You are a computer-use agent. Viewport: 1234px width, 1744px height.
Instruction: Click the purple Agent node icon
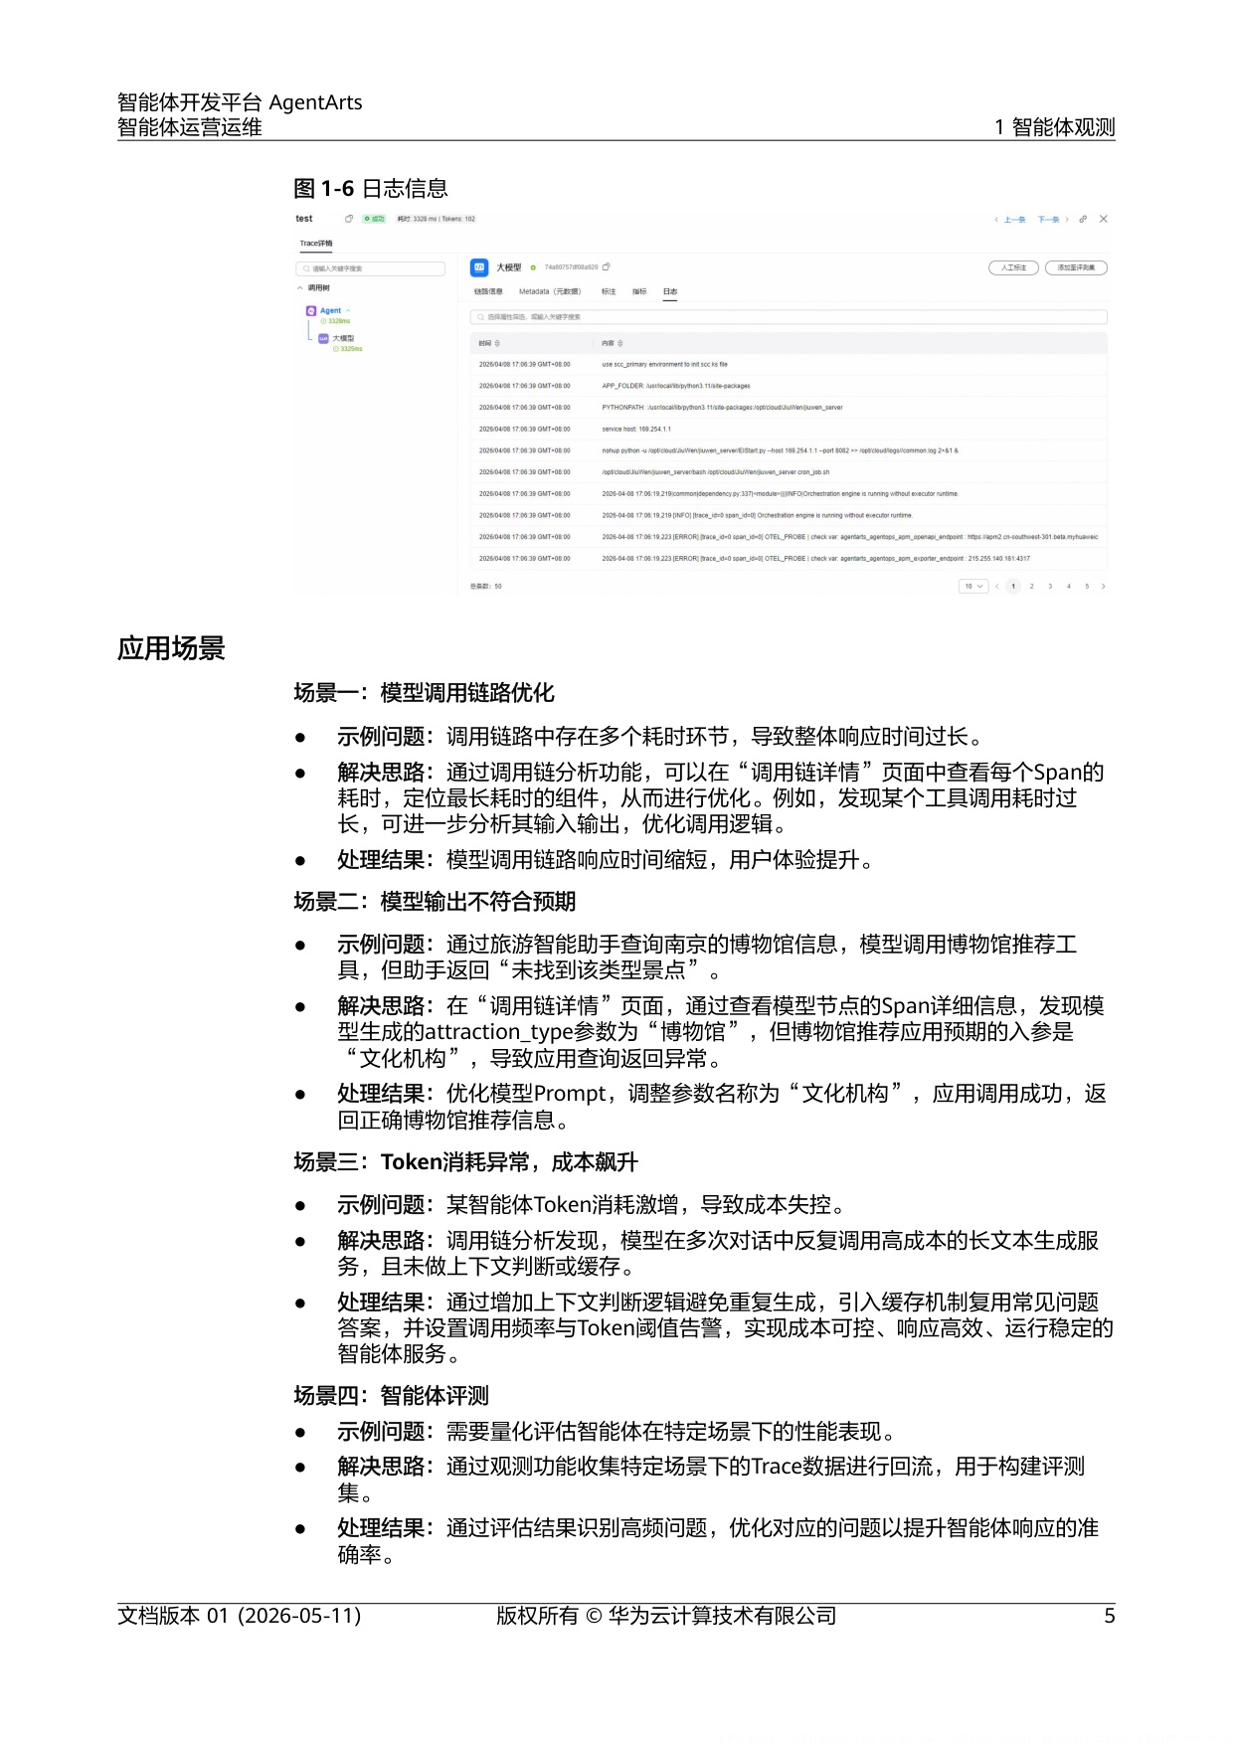point(311,311)
